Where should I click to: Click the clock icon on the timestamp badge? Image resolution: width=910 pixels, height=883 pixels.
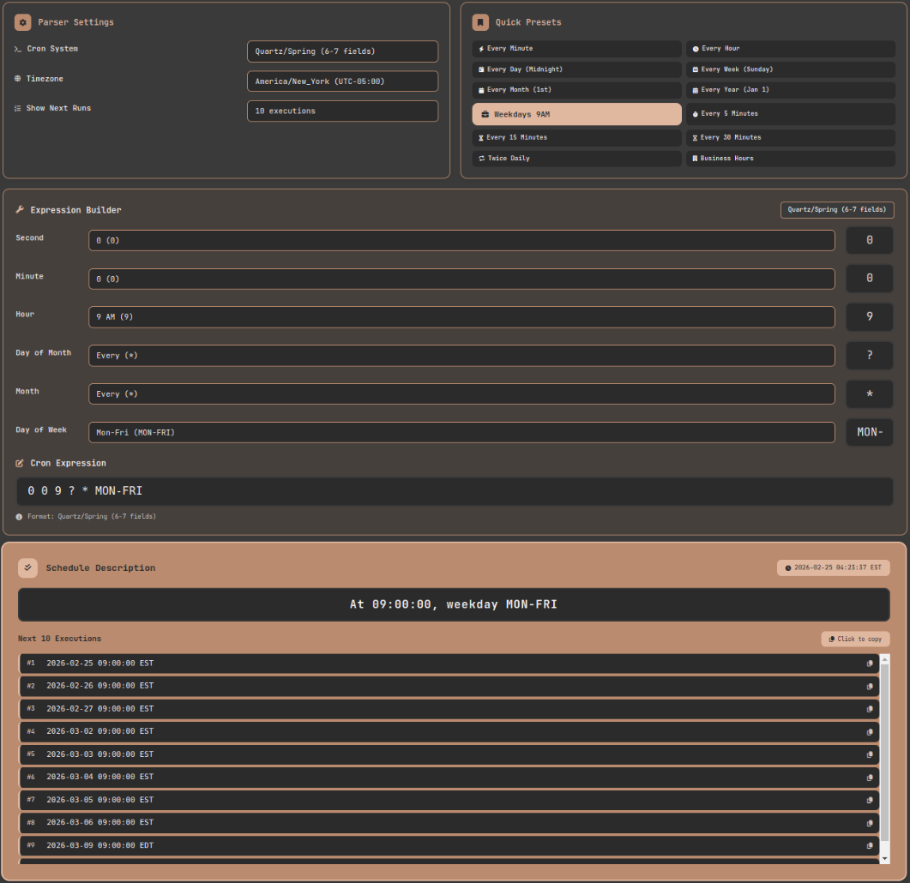(787, 567)
